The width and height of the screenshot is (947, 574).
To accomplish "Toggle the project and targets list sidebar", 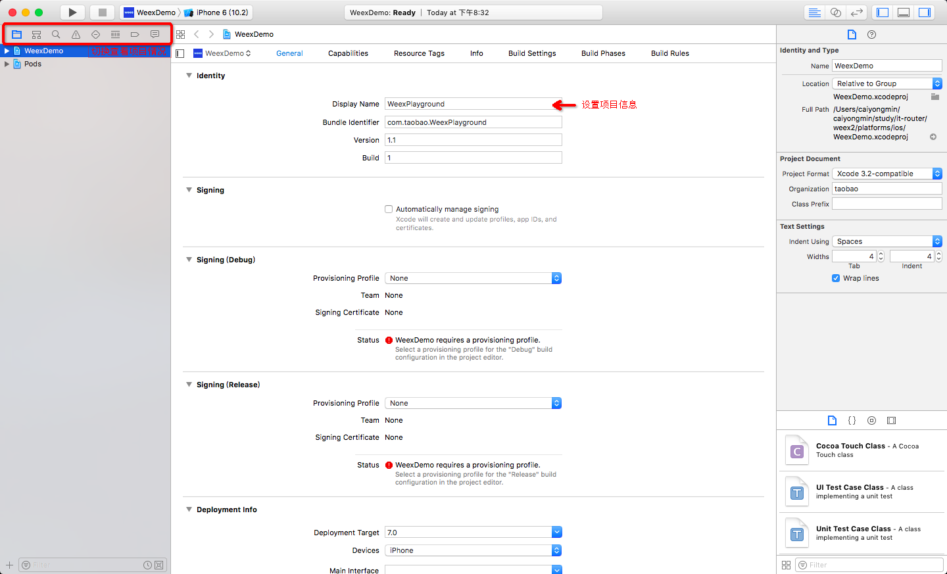I will coord(180,53).
